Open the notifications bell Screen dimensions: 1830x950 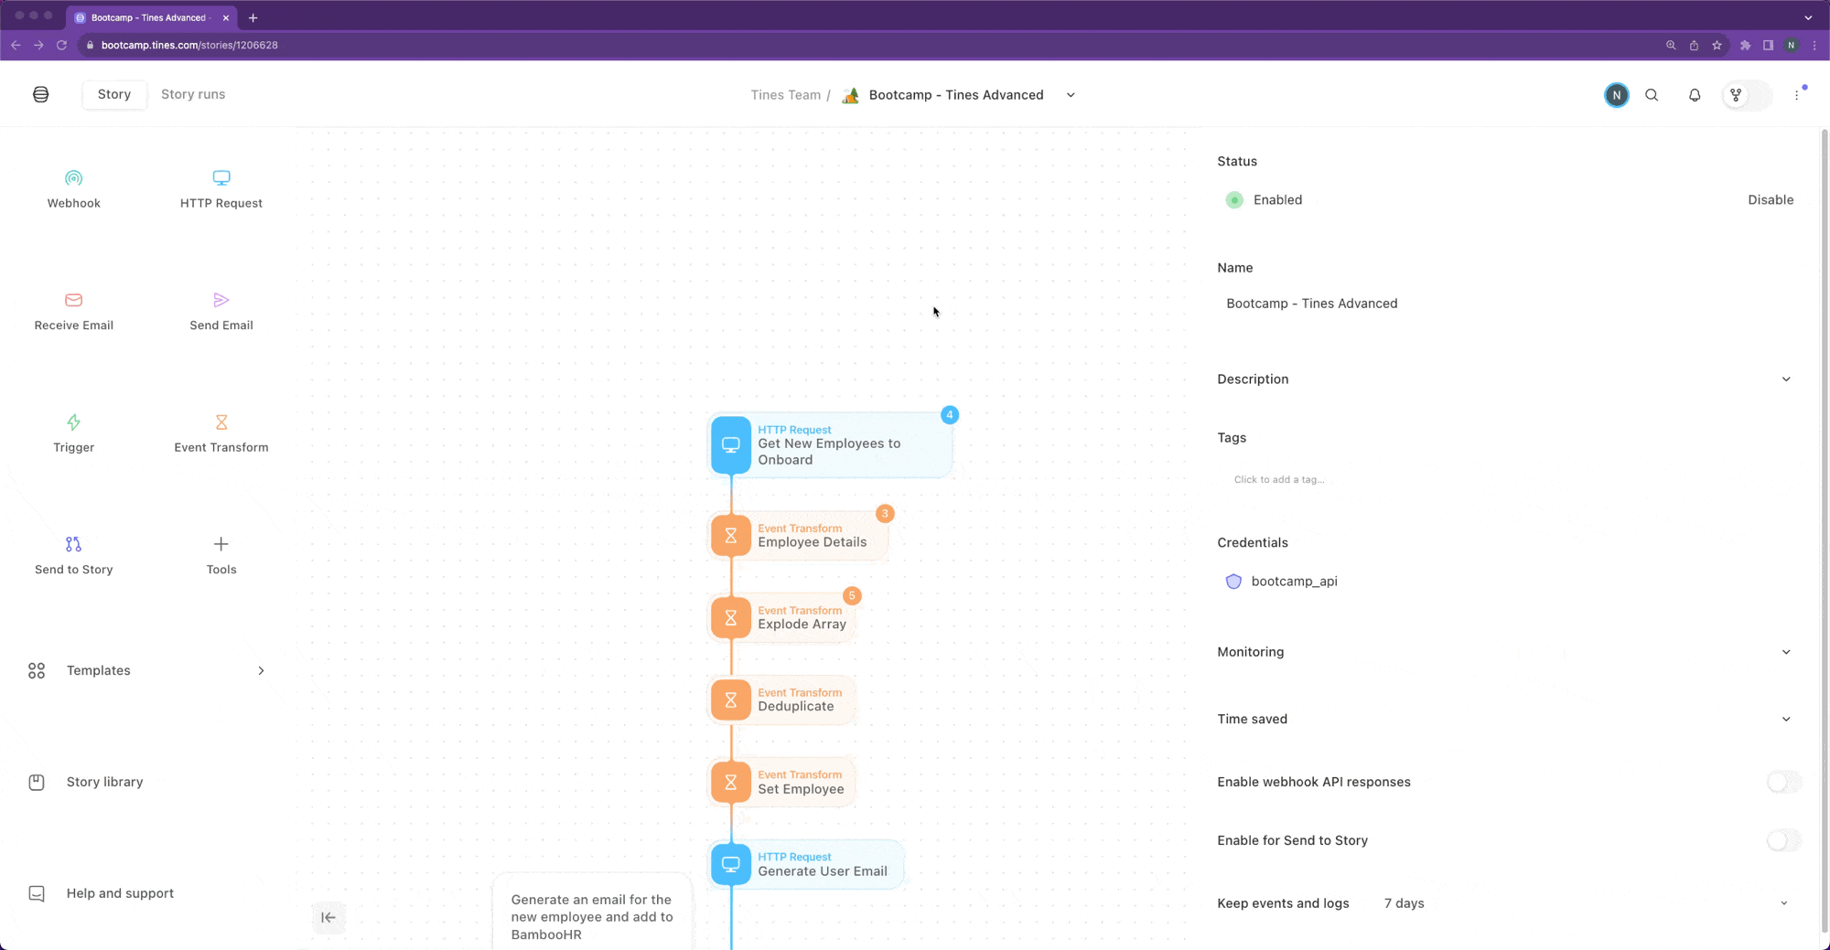click(1695, 95)
